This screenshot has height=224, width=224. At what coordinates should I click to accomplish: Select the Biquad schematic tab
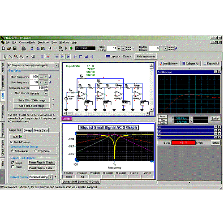pyautogui.click(x=67, y=119)
